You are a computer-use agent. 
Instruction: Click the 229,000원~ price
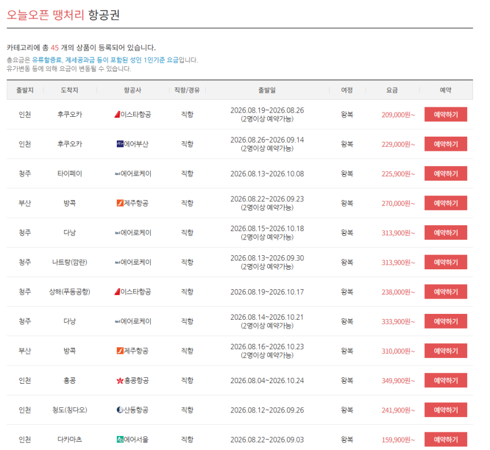[x=398, y=144]
